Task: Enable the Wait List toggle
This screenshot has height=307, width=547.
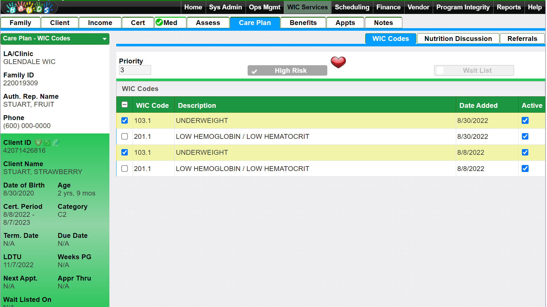Action: pyautogui.click(x=440, y=71)
